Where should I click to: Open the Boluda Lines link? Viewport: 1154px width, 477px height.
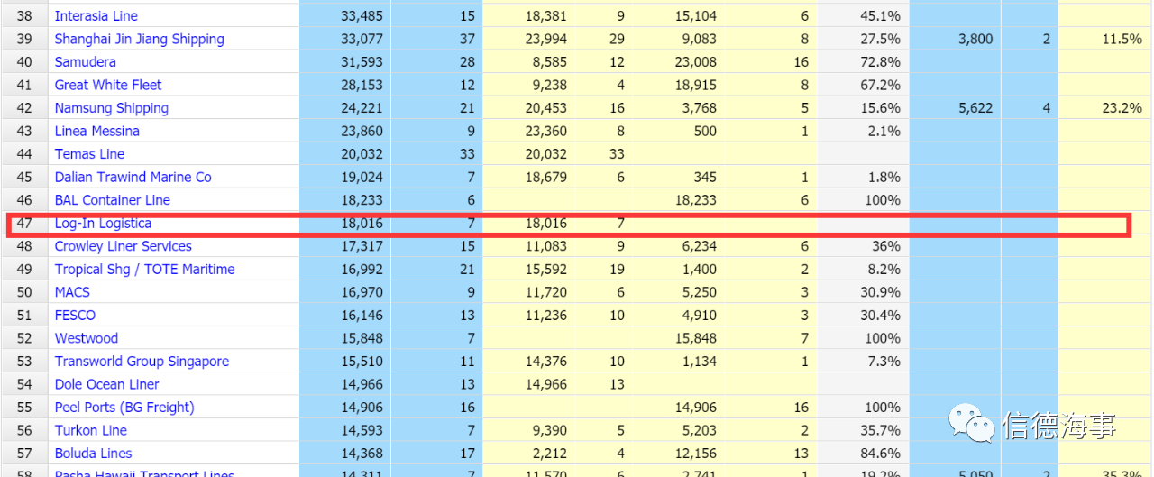pyautogui.click(x=94, y=453)
